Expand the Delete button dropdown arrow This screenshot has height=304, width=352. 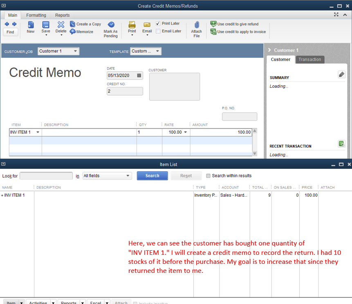[x=61, y=35]
